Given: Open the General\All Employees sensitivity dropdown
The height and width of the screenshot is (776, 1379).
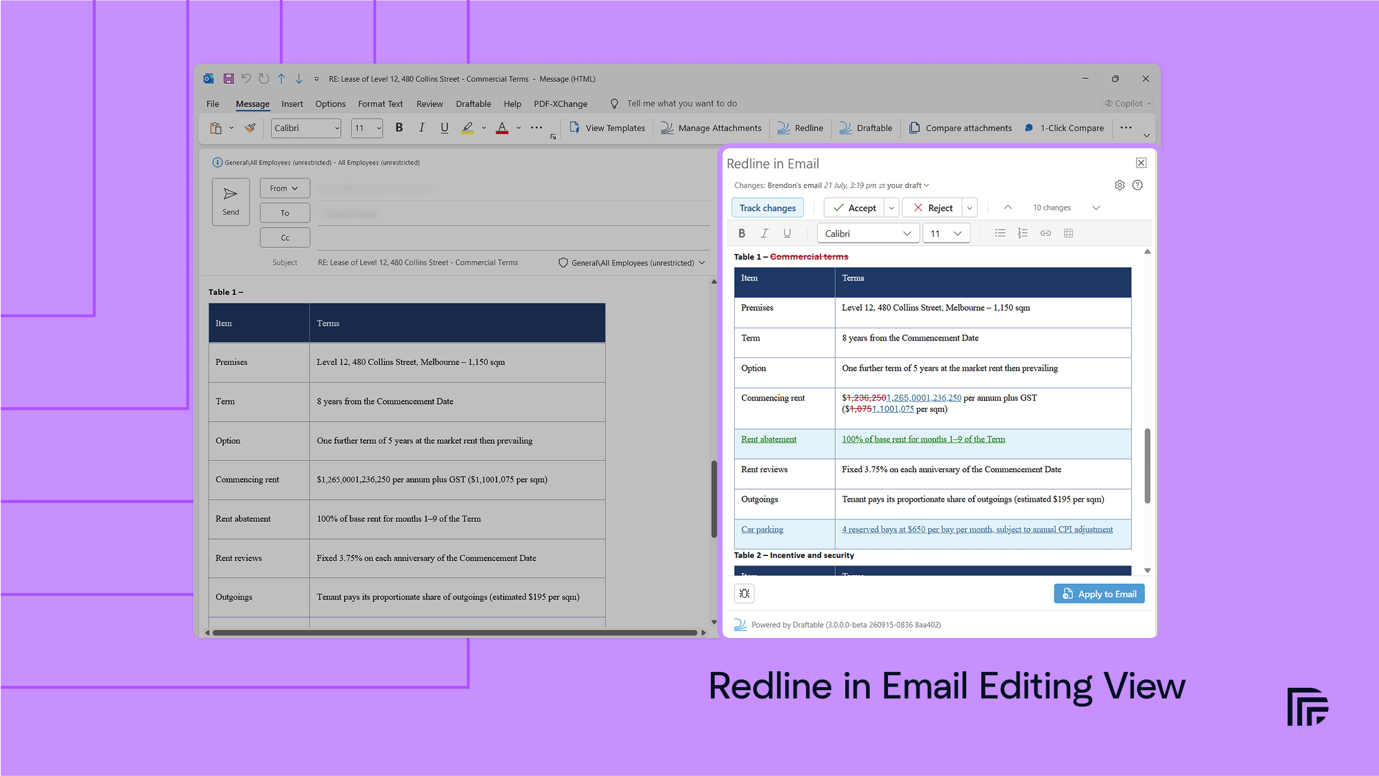Looking at the screenshot, I should tap(632, 263).
